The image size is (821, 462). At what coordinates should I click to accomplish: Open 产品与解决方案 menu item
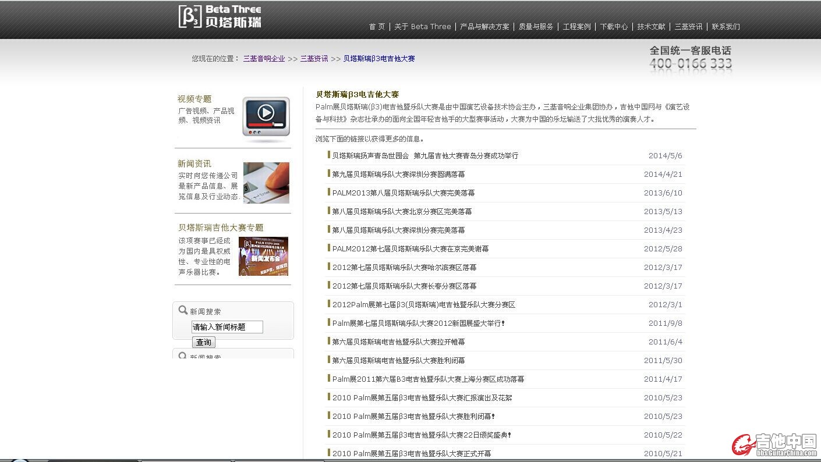484,27
